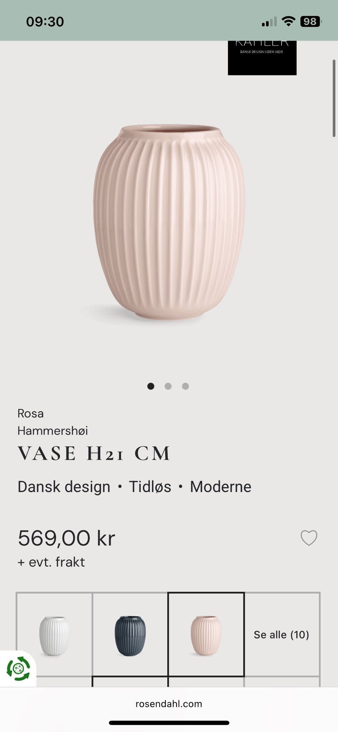Add vase to favorites with heart icon
The width and height of the screenshot is (338, 732).
[x=309, y=538]
